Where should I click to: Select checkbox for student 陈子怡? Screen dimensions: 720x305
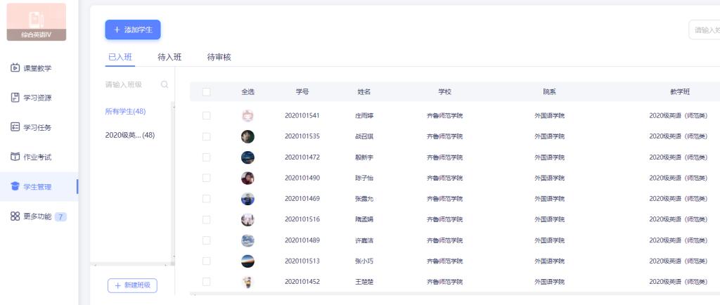(x=207, y=178)
